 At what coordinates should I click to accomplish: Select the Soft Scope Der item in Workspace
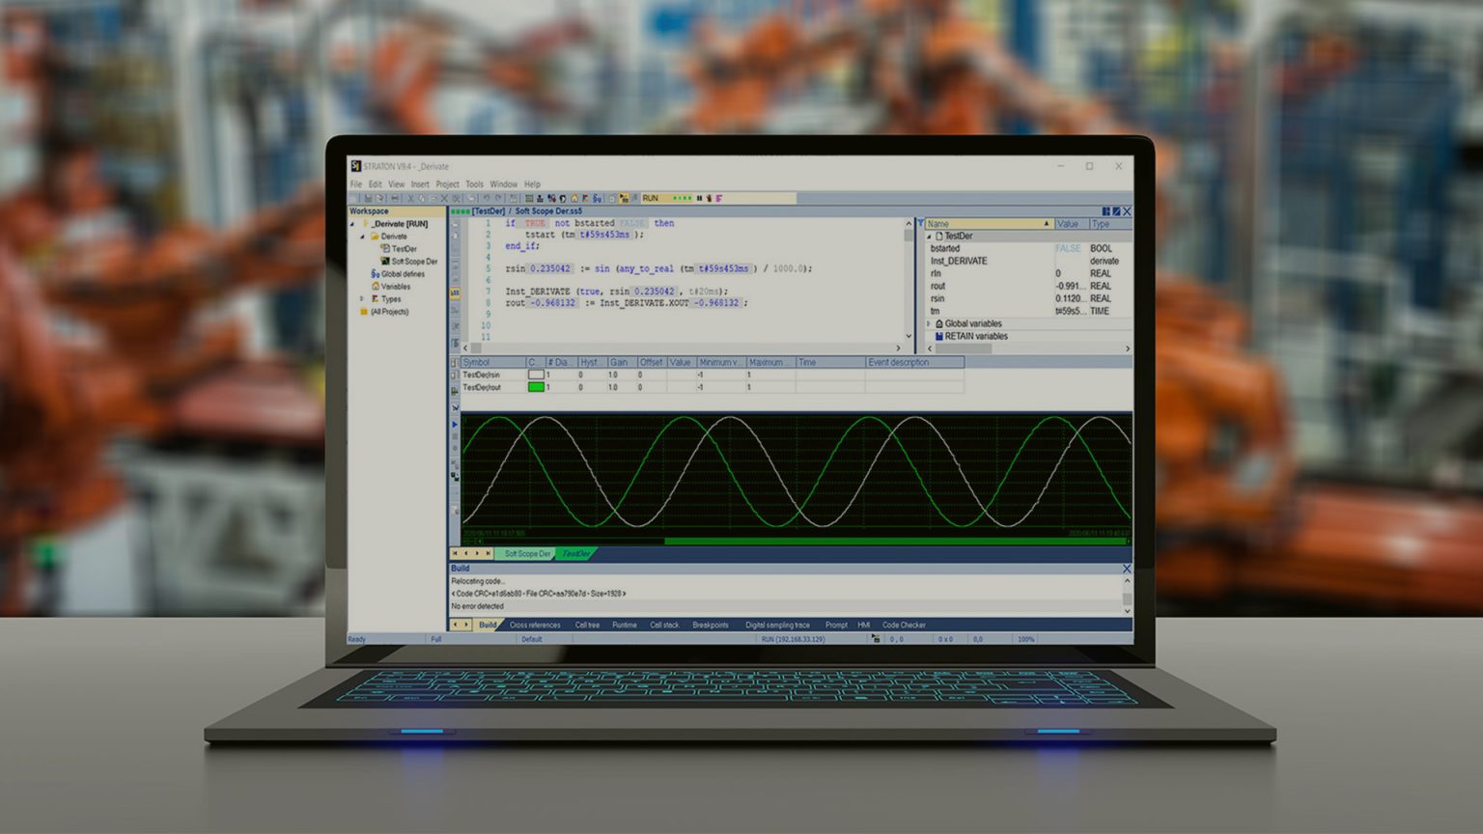coord(413,261)
